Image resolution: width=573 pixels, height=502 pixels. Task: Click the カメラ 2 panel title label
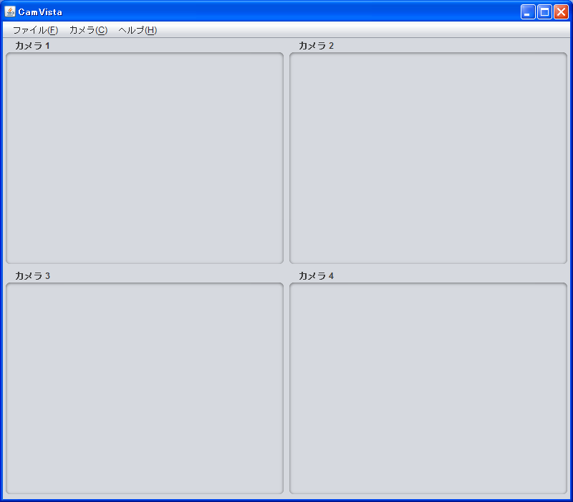316,46
